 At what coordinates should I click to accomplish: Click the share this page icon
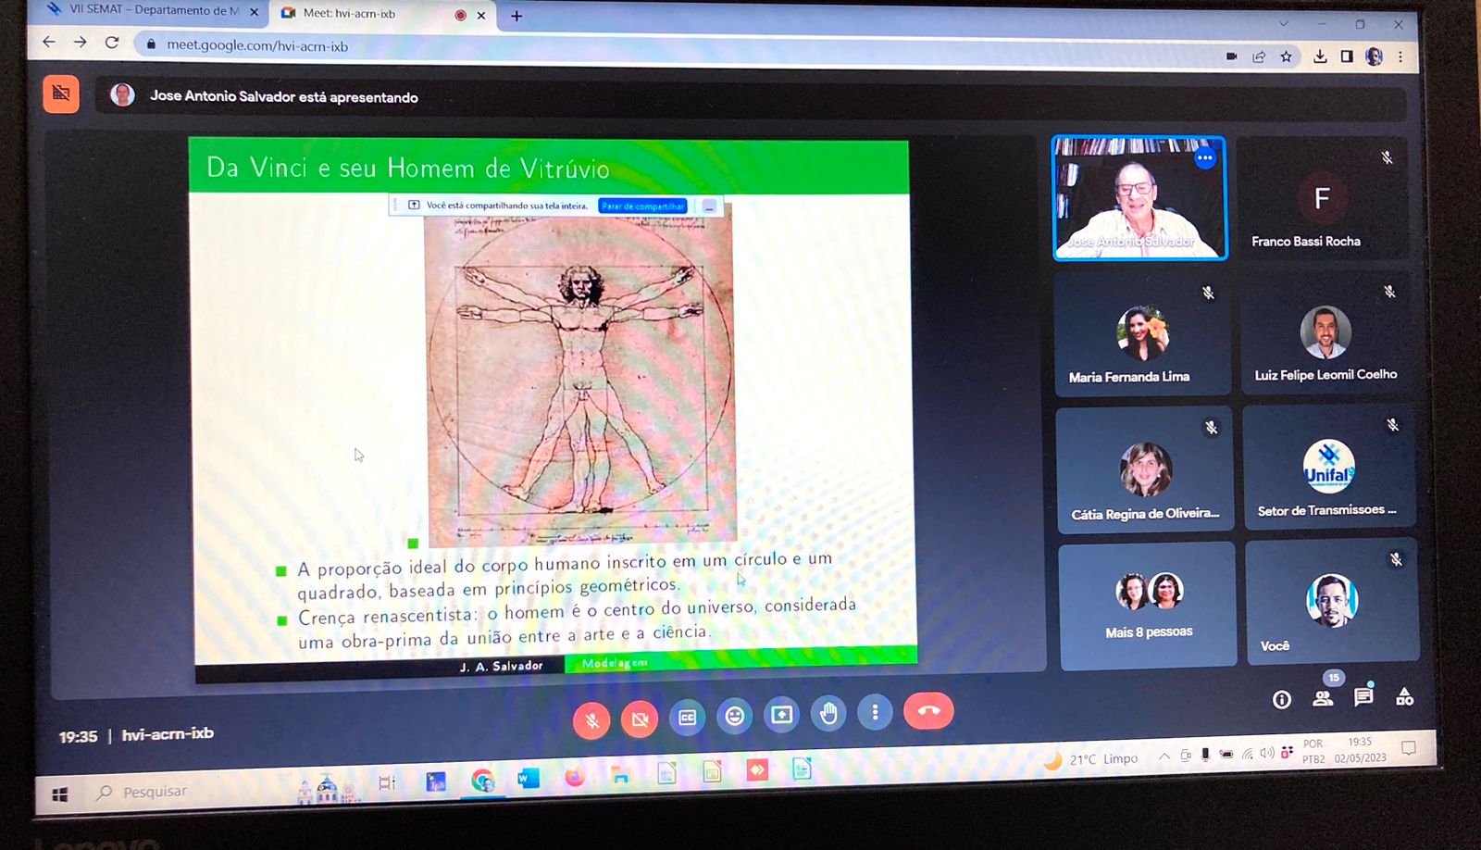tap(1259, 56)
